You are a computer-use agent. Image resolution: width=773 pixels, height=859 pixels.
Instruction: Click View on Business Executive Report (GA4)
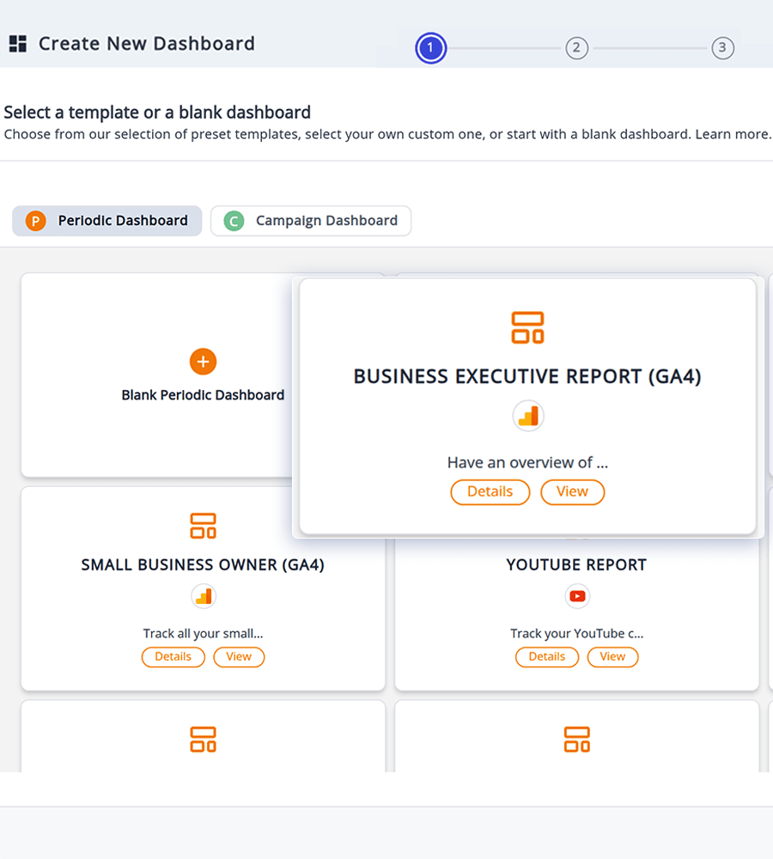click(572, 491)
